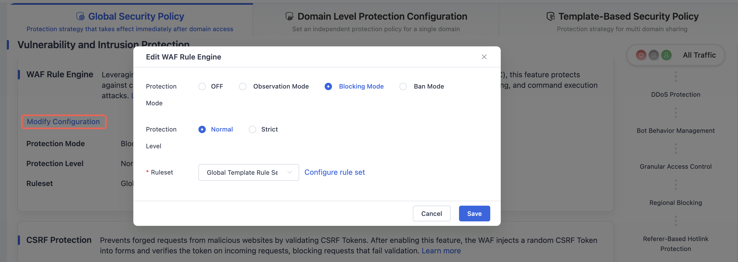
Task: Select Observation Mode radio button
Action: point(243,86)
